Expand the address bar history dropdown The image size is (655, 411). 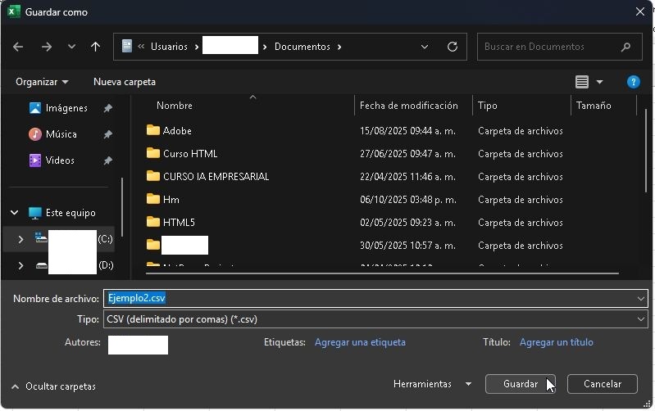coord(425,47)
